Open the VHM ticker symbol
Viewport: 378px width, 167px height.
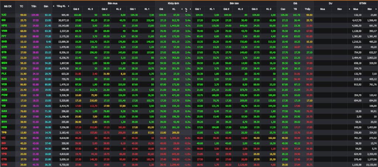pos(4,164)
